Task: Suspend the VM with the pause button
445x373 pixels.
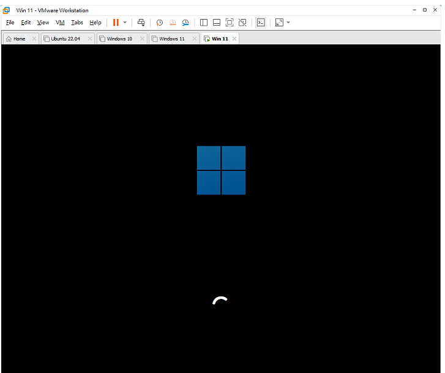Action: pos(116,23)
